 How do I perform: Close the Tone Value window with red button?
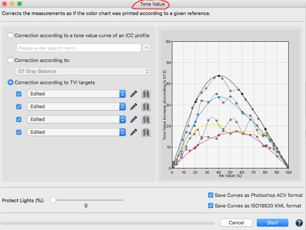pos(4,4)
